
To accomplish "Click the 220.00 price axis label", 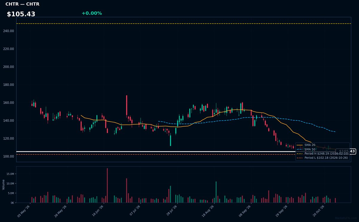I will 9,49.
